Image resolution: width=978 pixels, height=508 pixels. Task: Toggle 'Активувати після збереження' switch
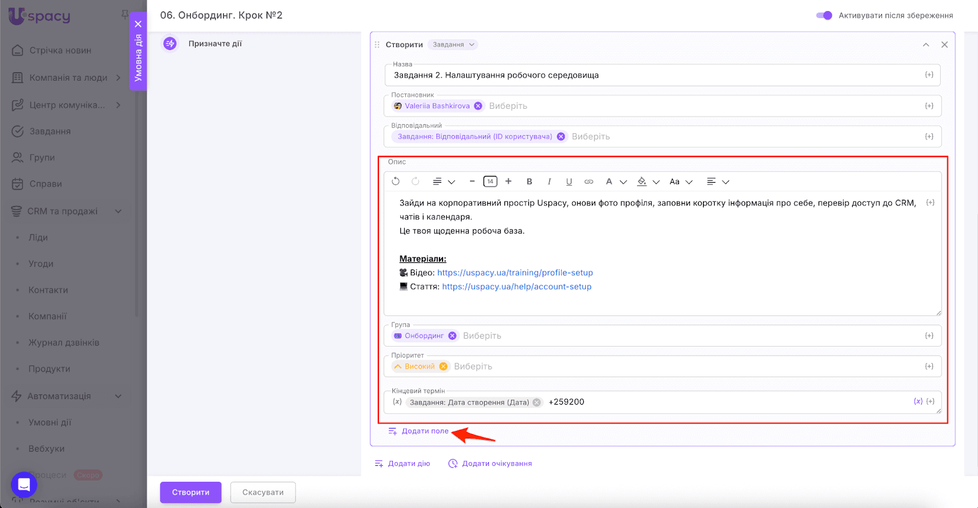pyautogui.click(x=824, y=15)
